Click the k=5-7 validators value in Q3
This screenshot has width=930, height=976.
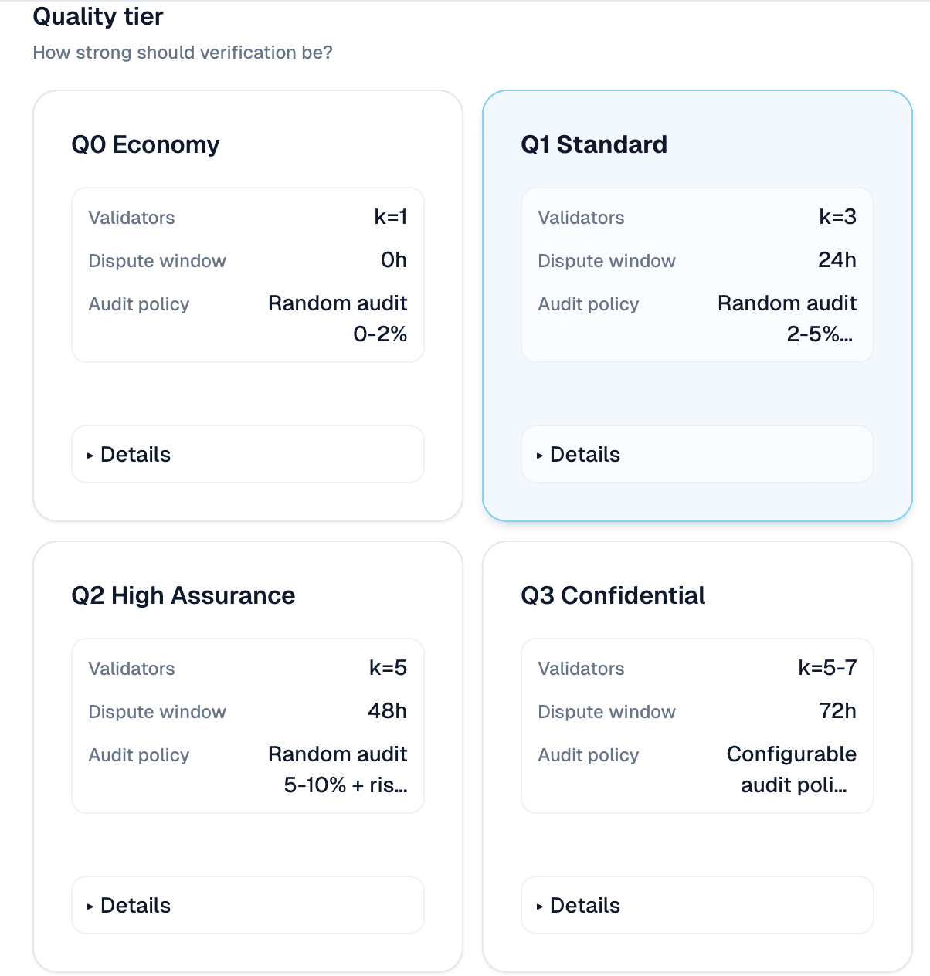tap(827, 668)
